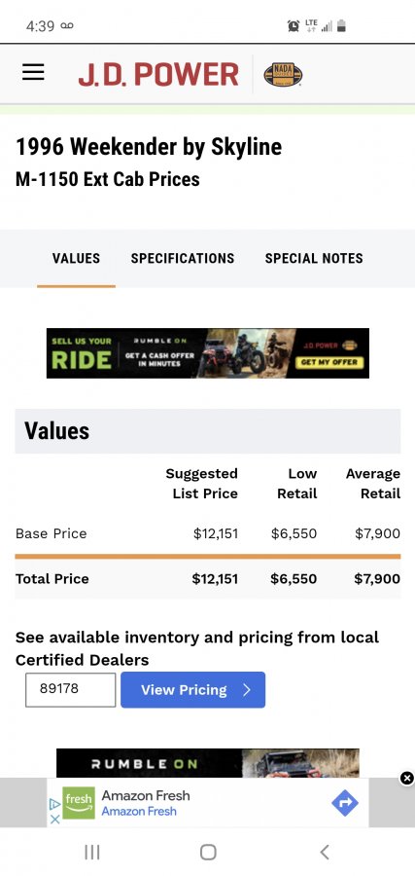Viewport: 415px width, 876px height.
Task: Tap the Amazon Fresh ad link text
Action: pyautogui.click(x=146, y=803)
